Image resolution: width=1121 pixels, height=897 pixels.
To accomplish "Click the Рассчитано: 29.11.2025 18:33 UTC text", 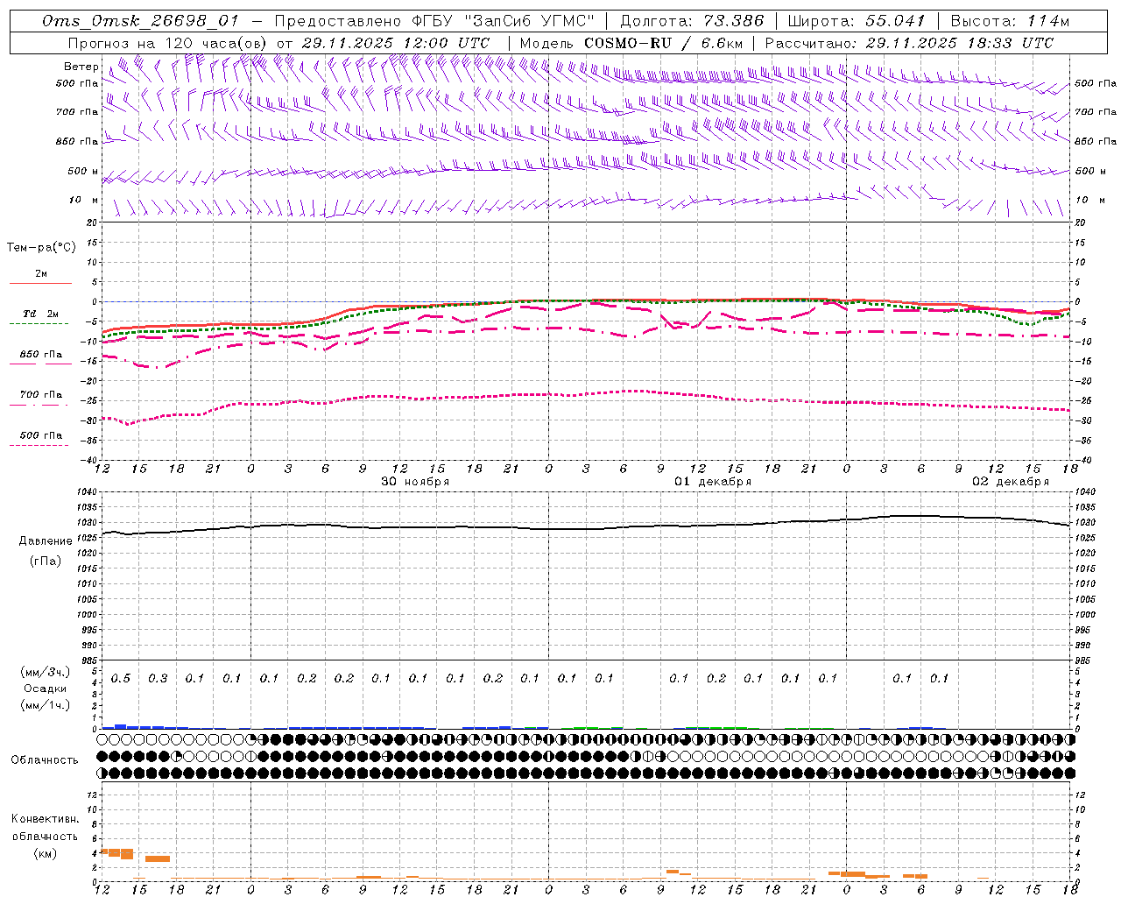I will pyautogui.click(x=909, y=43).
